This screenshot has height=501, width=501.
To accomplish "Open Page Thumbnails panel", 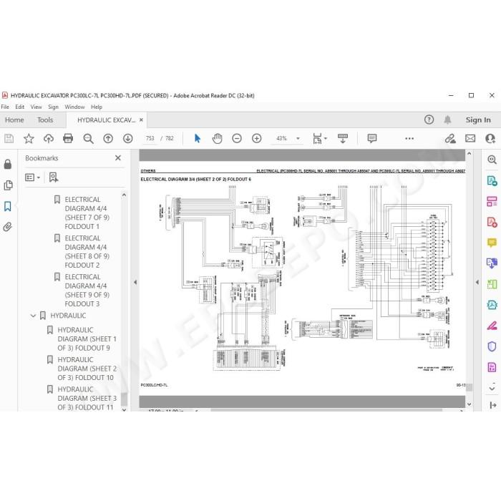I will click(x=8, y=185).
